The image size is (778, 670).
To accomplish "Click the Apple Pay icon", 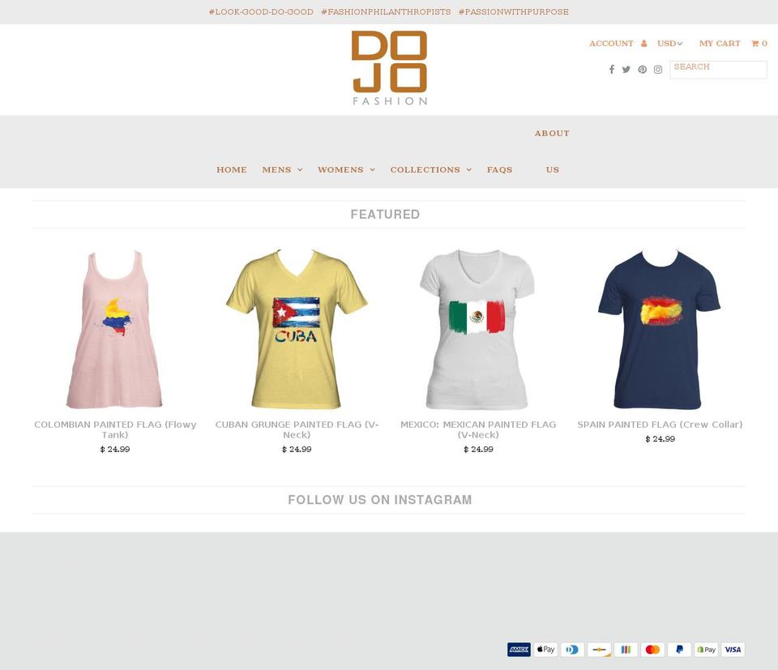I will coord(545,649).
